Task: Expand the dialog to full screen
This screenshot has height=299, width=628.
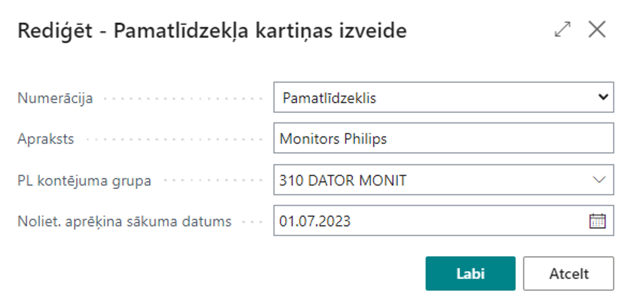Action: [x=562, y=30]
